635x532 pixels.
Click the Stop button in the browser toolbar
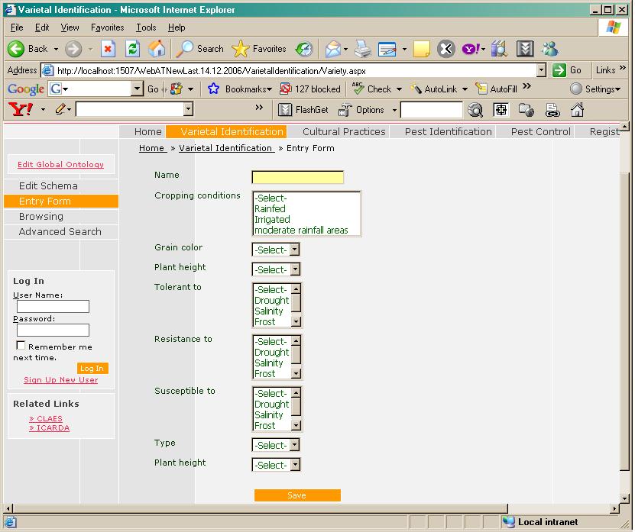[108, 49]
